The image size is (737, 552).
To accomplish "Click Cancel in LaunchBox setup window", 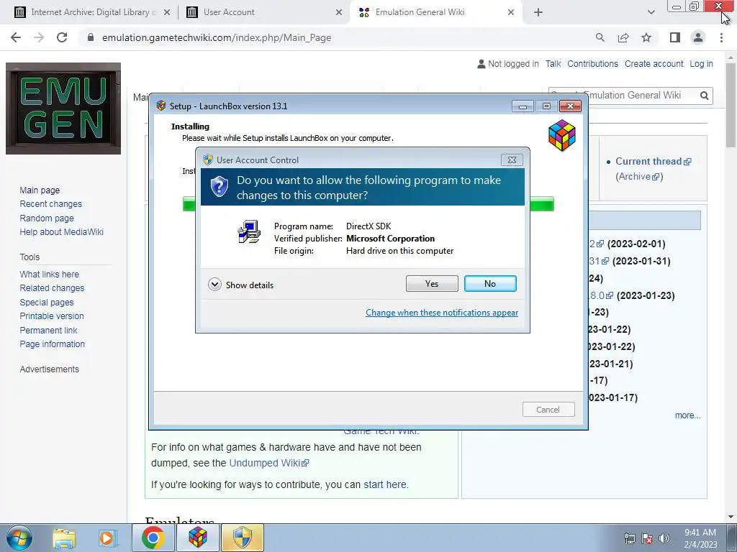I will [x=548, y=409].
